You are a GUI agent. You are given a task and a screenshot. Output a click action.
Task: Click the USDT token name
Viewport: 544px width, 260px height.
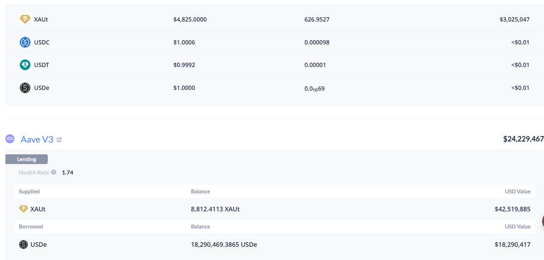(x=42, y=65)
